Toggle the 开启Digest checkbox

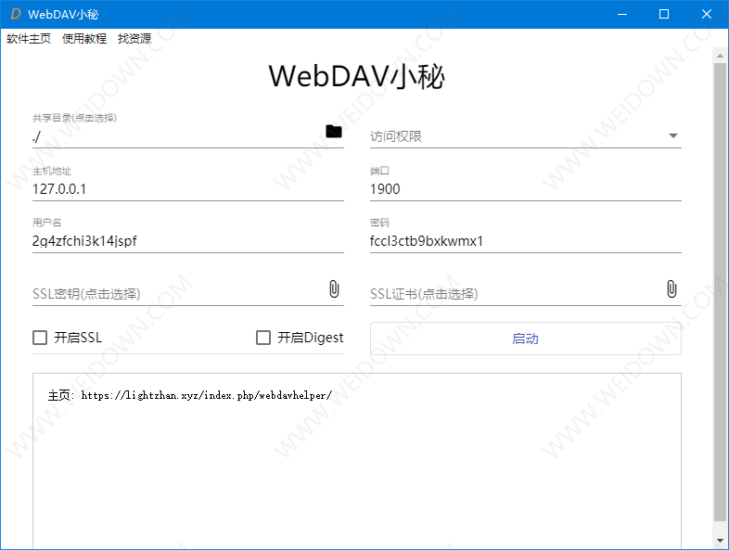[x=263, y=338]
